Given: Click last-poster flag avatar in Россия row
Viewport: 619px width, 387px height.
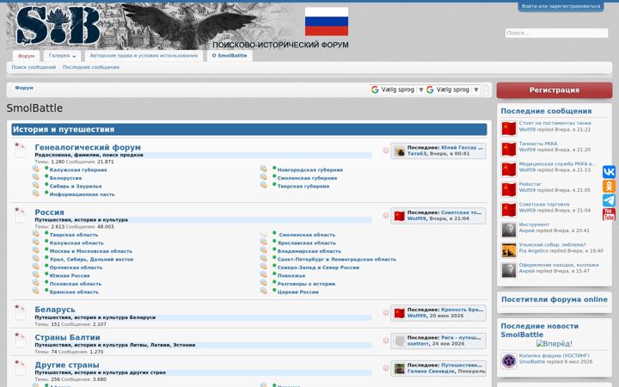Looking at the screenshot, I should [x=400, y=216].
